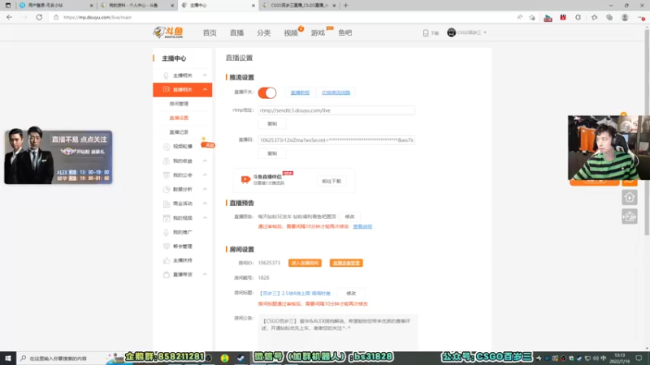
Task: Click the 视频轮播 sidebar icon
Action: click(167, 147)
